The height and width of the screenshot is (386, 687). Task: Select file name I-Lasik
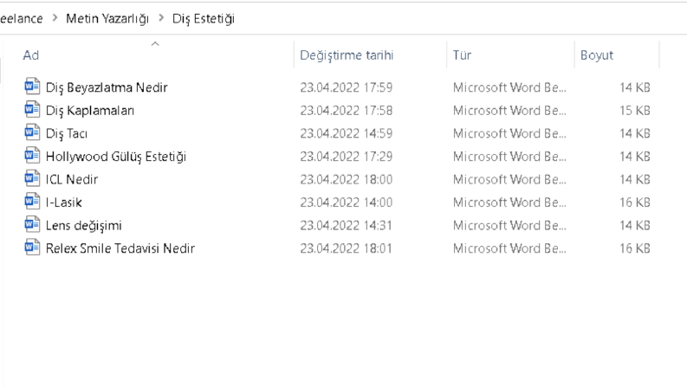[x=64, y=203]
